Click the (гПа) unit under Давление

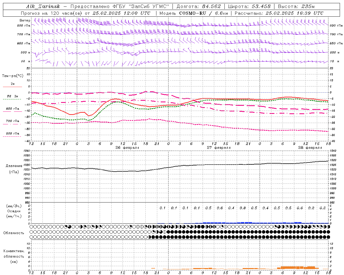click(14, 172)
